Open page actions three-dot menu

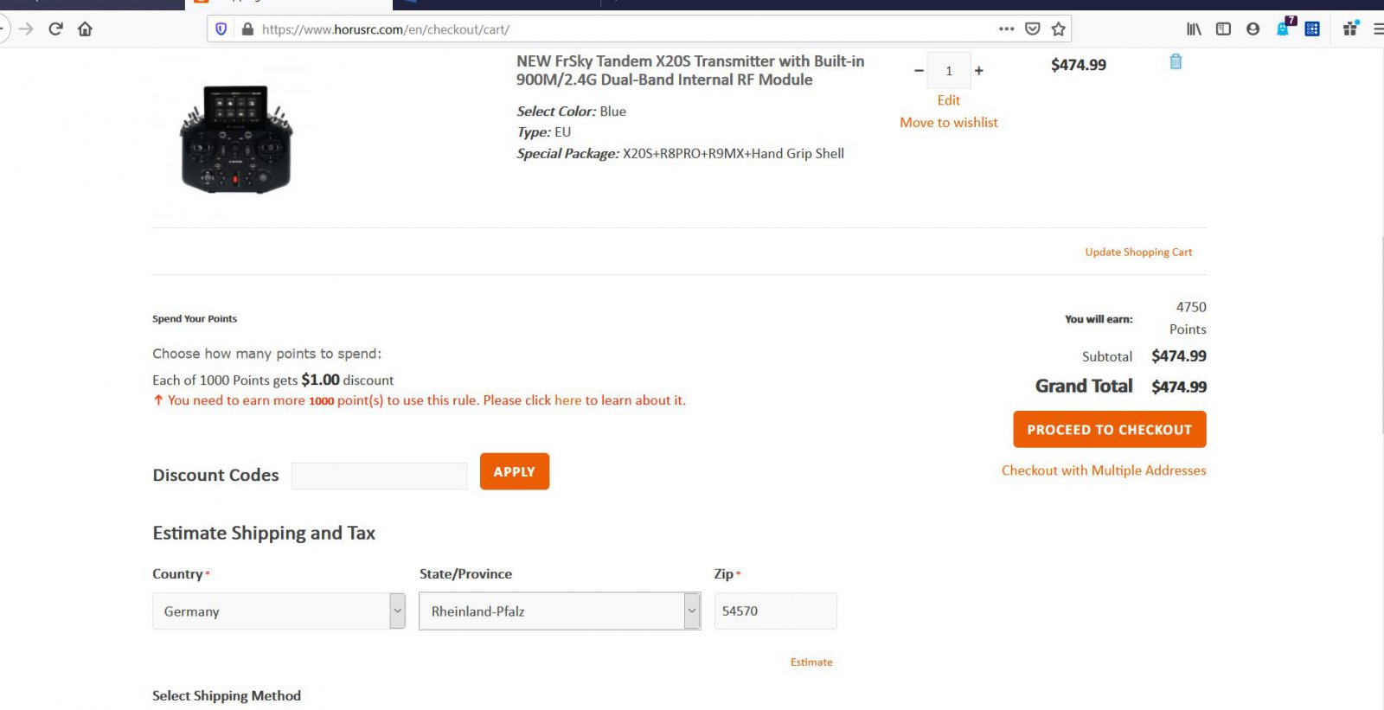[x=1006, y=29]
